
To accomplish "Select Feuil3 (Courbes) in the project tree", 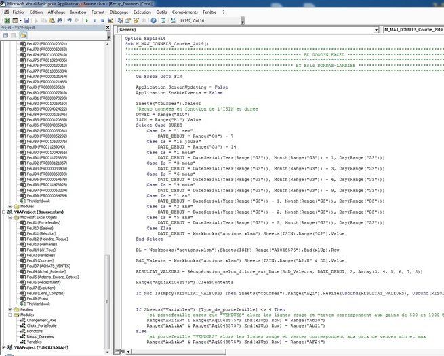I will [x=39, y=260].
